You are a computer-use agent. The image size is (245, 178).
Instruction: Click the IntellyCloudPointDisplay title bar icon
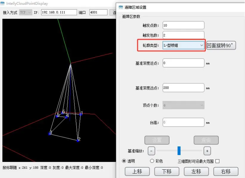2,3
